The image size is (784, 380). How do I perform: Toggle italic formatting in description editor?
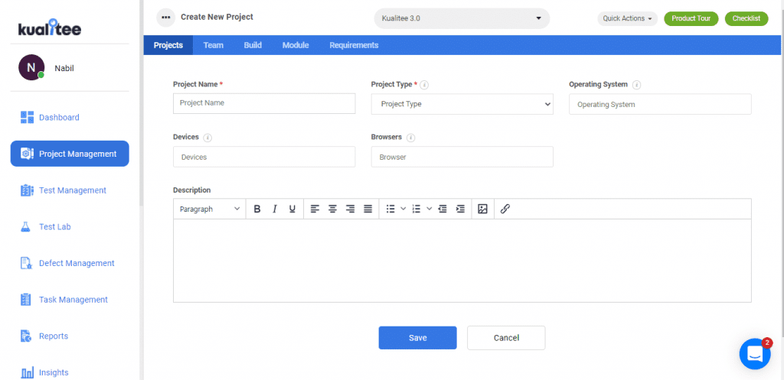[275, 209]
